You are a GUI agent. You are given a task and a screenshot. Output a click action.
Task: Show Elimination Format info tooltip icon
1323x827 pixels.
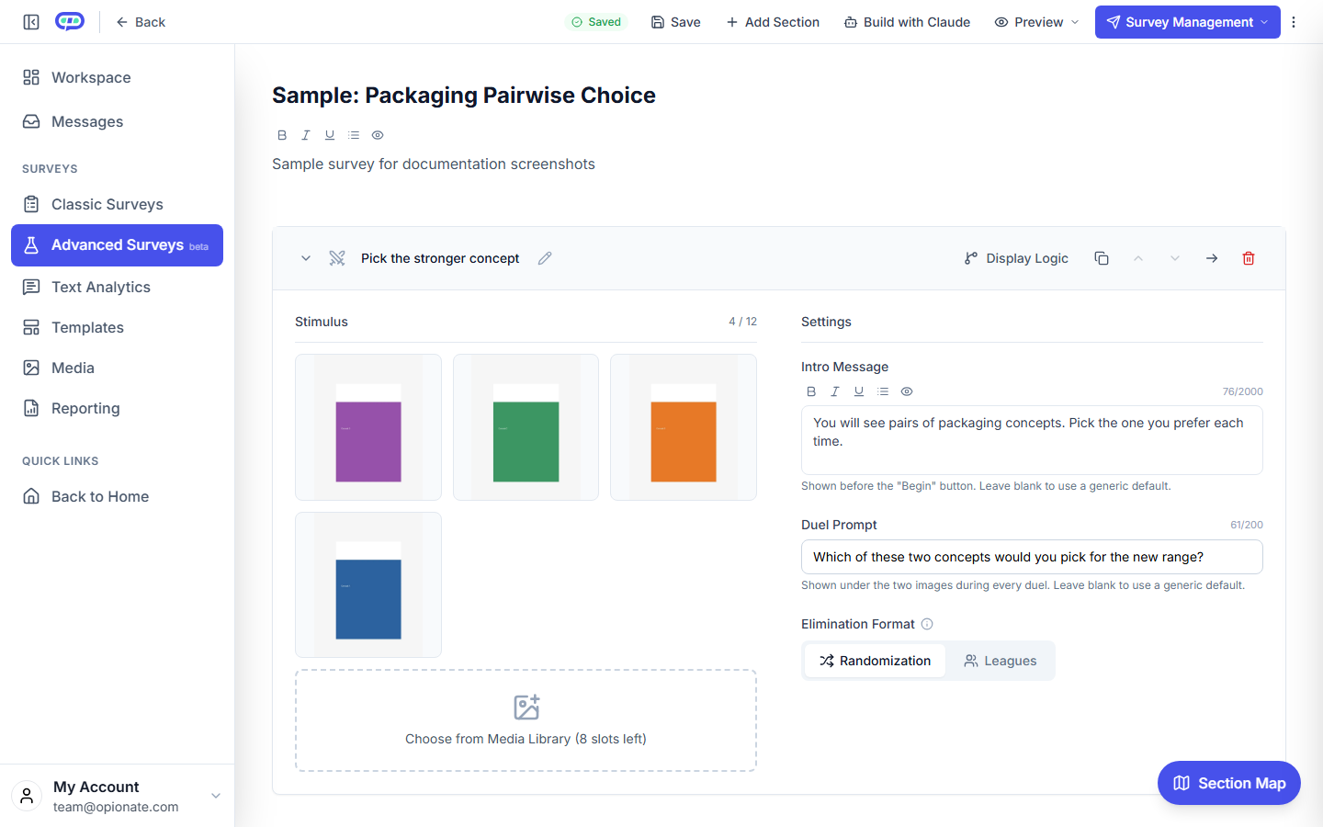pos(927,624)
